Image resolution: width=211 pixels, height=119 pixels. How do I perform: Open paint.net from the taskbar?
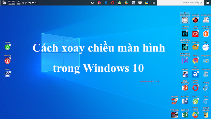(133, 3)
